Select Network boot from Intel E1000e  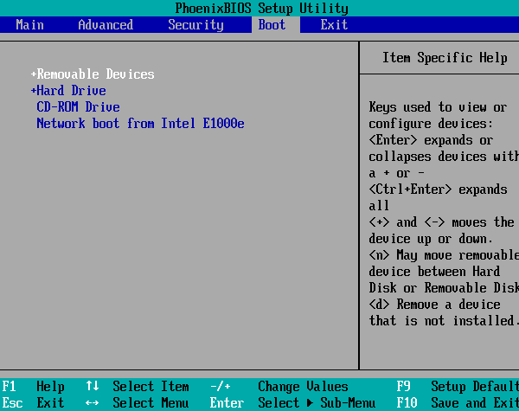click(140, 123)
